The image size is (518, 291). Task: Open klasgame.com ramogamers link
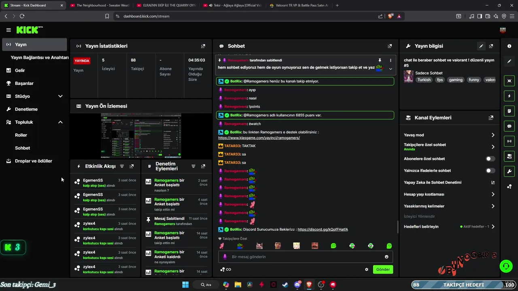tap(259, 138)
